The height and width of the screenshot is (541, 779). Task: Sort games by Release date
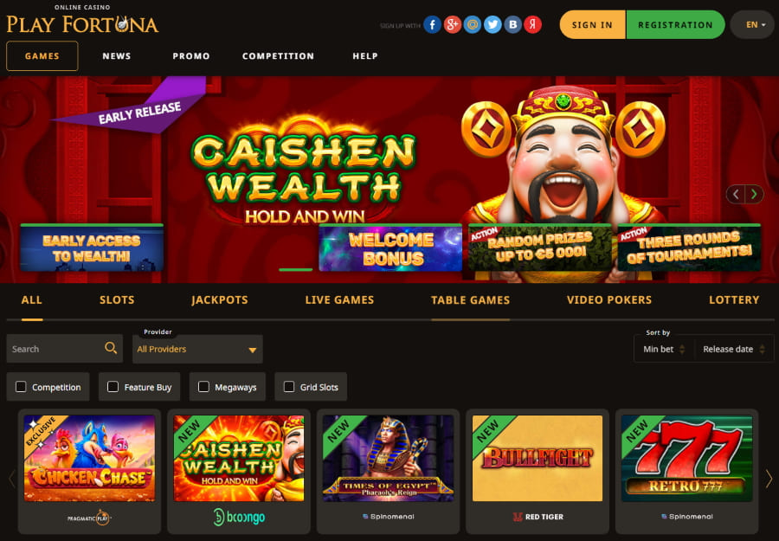click(733, 349)
